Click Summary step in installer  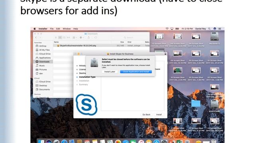coord(83,85)
